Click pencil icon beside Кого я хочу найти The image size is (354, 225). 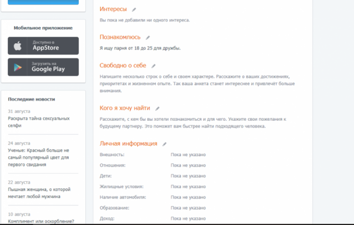(x=157, y=108)
